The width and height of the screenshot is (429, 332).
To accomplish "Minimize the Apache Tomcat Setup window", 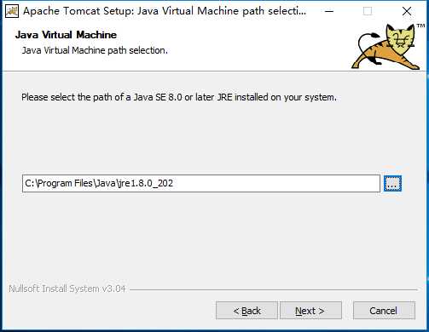I will pyautogui.click(x=329, y=11).
